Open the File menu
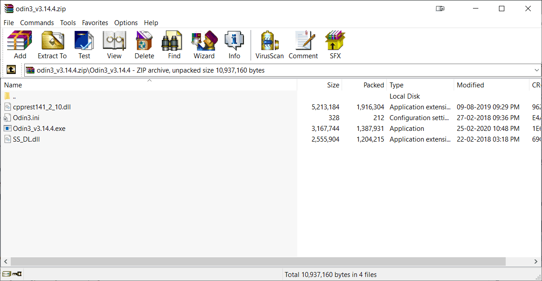Viewport: 542px width, 281px height. 9,22
